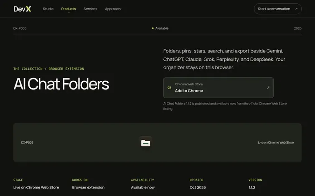Click arrow icon in Start a conversation

[x=296, y=9]
